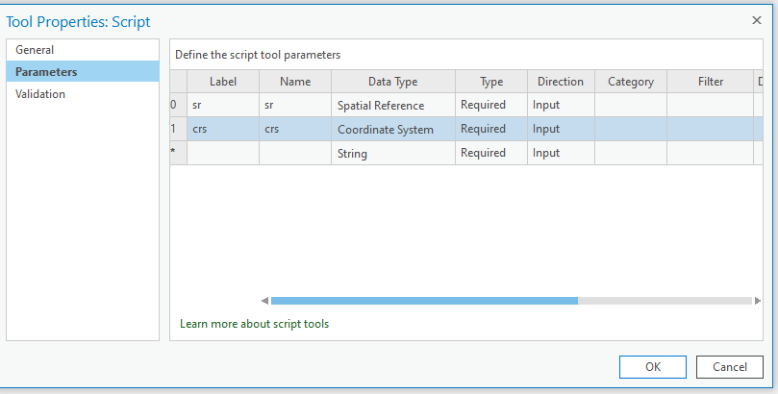The image size is (778, 394).
Task: Click the OK button
Action: point(652,366)
